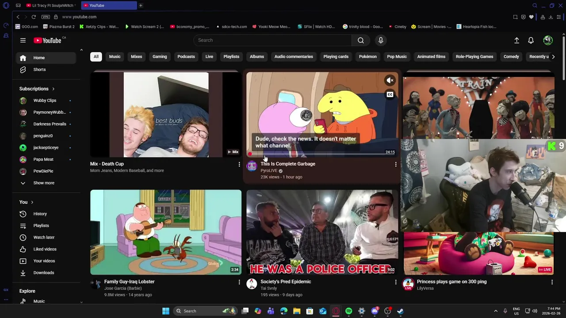Open Wubby Clips subscription
This screenshot has width=566, height=318.
point(46,101)
